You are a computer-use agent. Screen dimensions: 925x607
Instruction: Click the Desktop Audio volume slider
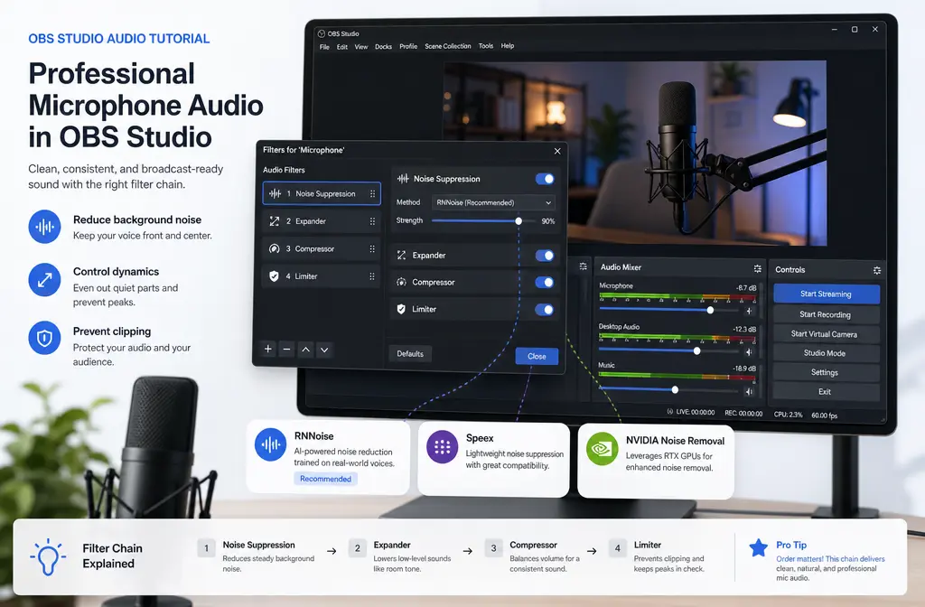(668, 350)
